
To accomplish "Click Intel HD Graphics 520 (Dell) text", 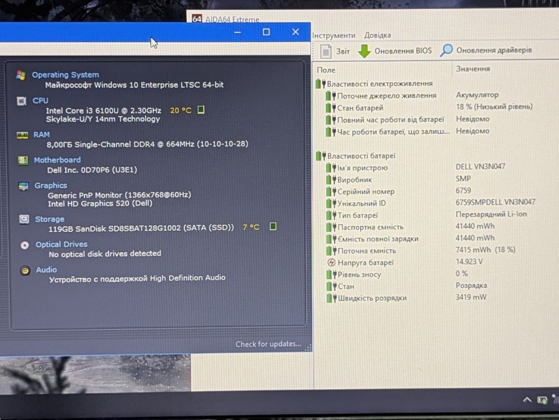I will pos(100,203).
